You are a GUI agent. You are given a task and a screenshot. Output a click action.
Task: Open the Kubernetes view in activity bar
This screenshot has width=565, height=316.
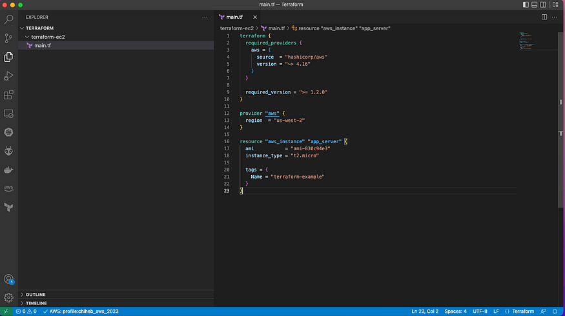tap(8, 132)
